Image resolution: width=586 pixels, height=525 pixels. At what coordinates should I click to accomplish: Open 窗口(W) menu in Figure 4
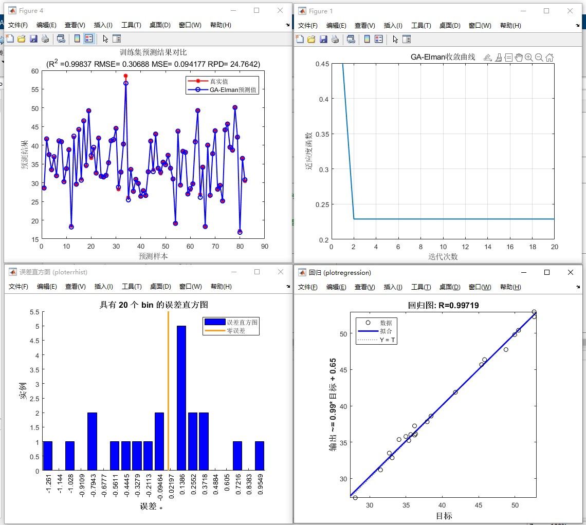tap(190, 25)
